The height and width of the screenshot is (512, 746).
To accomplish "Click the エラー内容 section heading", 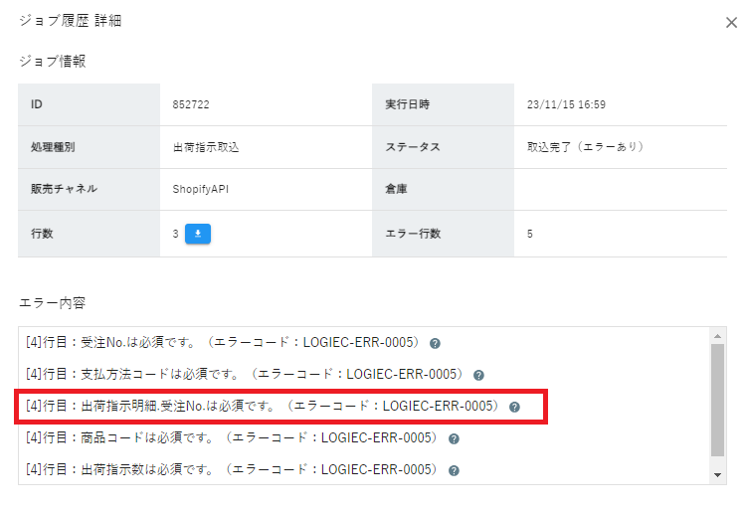I will 53,301.
